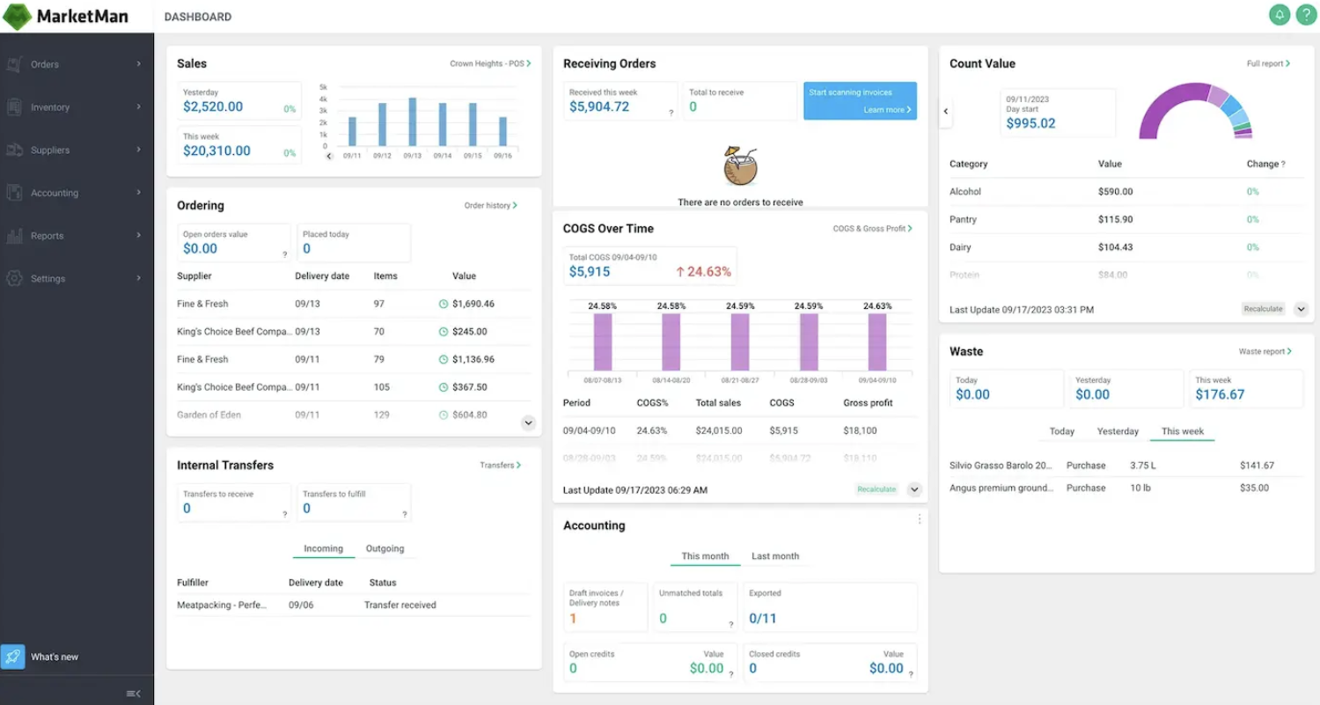Expand the COGS Over Time table
The height and width of the screenshot is (705, 1320).
click(914, 489)
